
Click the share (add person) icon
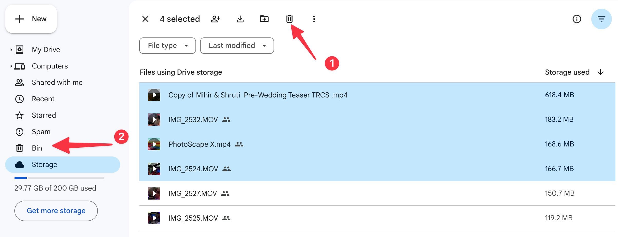[x=215, y=19]
